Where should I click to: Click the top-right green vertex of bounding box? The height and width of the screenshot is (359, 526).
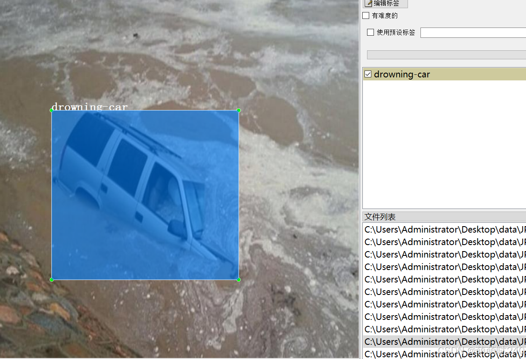point(239,110)
